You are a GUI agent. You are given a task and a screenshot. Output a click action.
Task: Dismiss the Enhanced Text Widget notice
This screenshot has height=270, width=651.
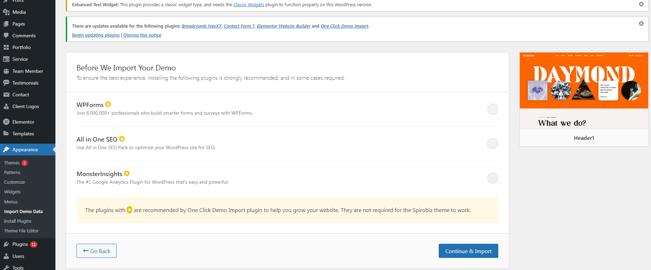[x=641, y=4]
